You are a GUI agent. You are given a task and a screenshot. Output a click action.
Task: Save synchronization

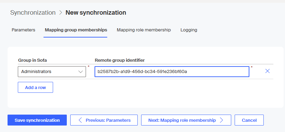pos(37,120)
